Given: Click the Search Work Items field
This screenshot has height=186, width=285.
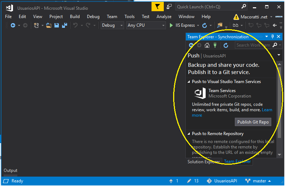Looking at the screenshot, I should (254, 45).
